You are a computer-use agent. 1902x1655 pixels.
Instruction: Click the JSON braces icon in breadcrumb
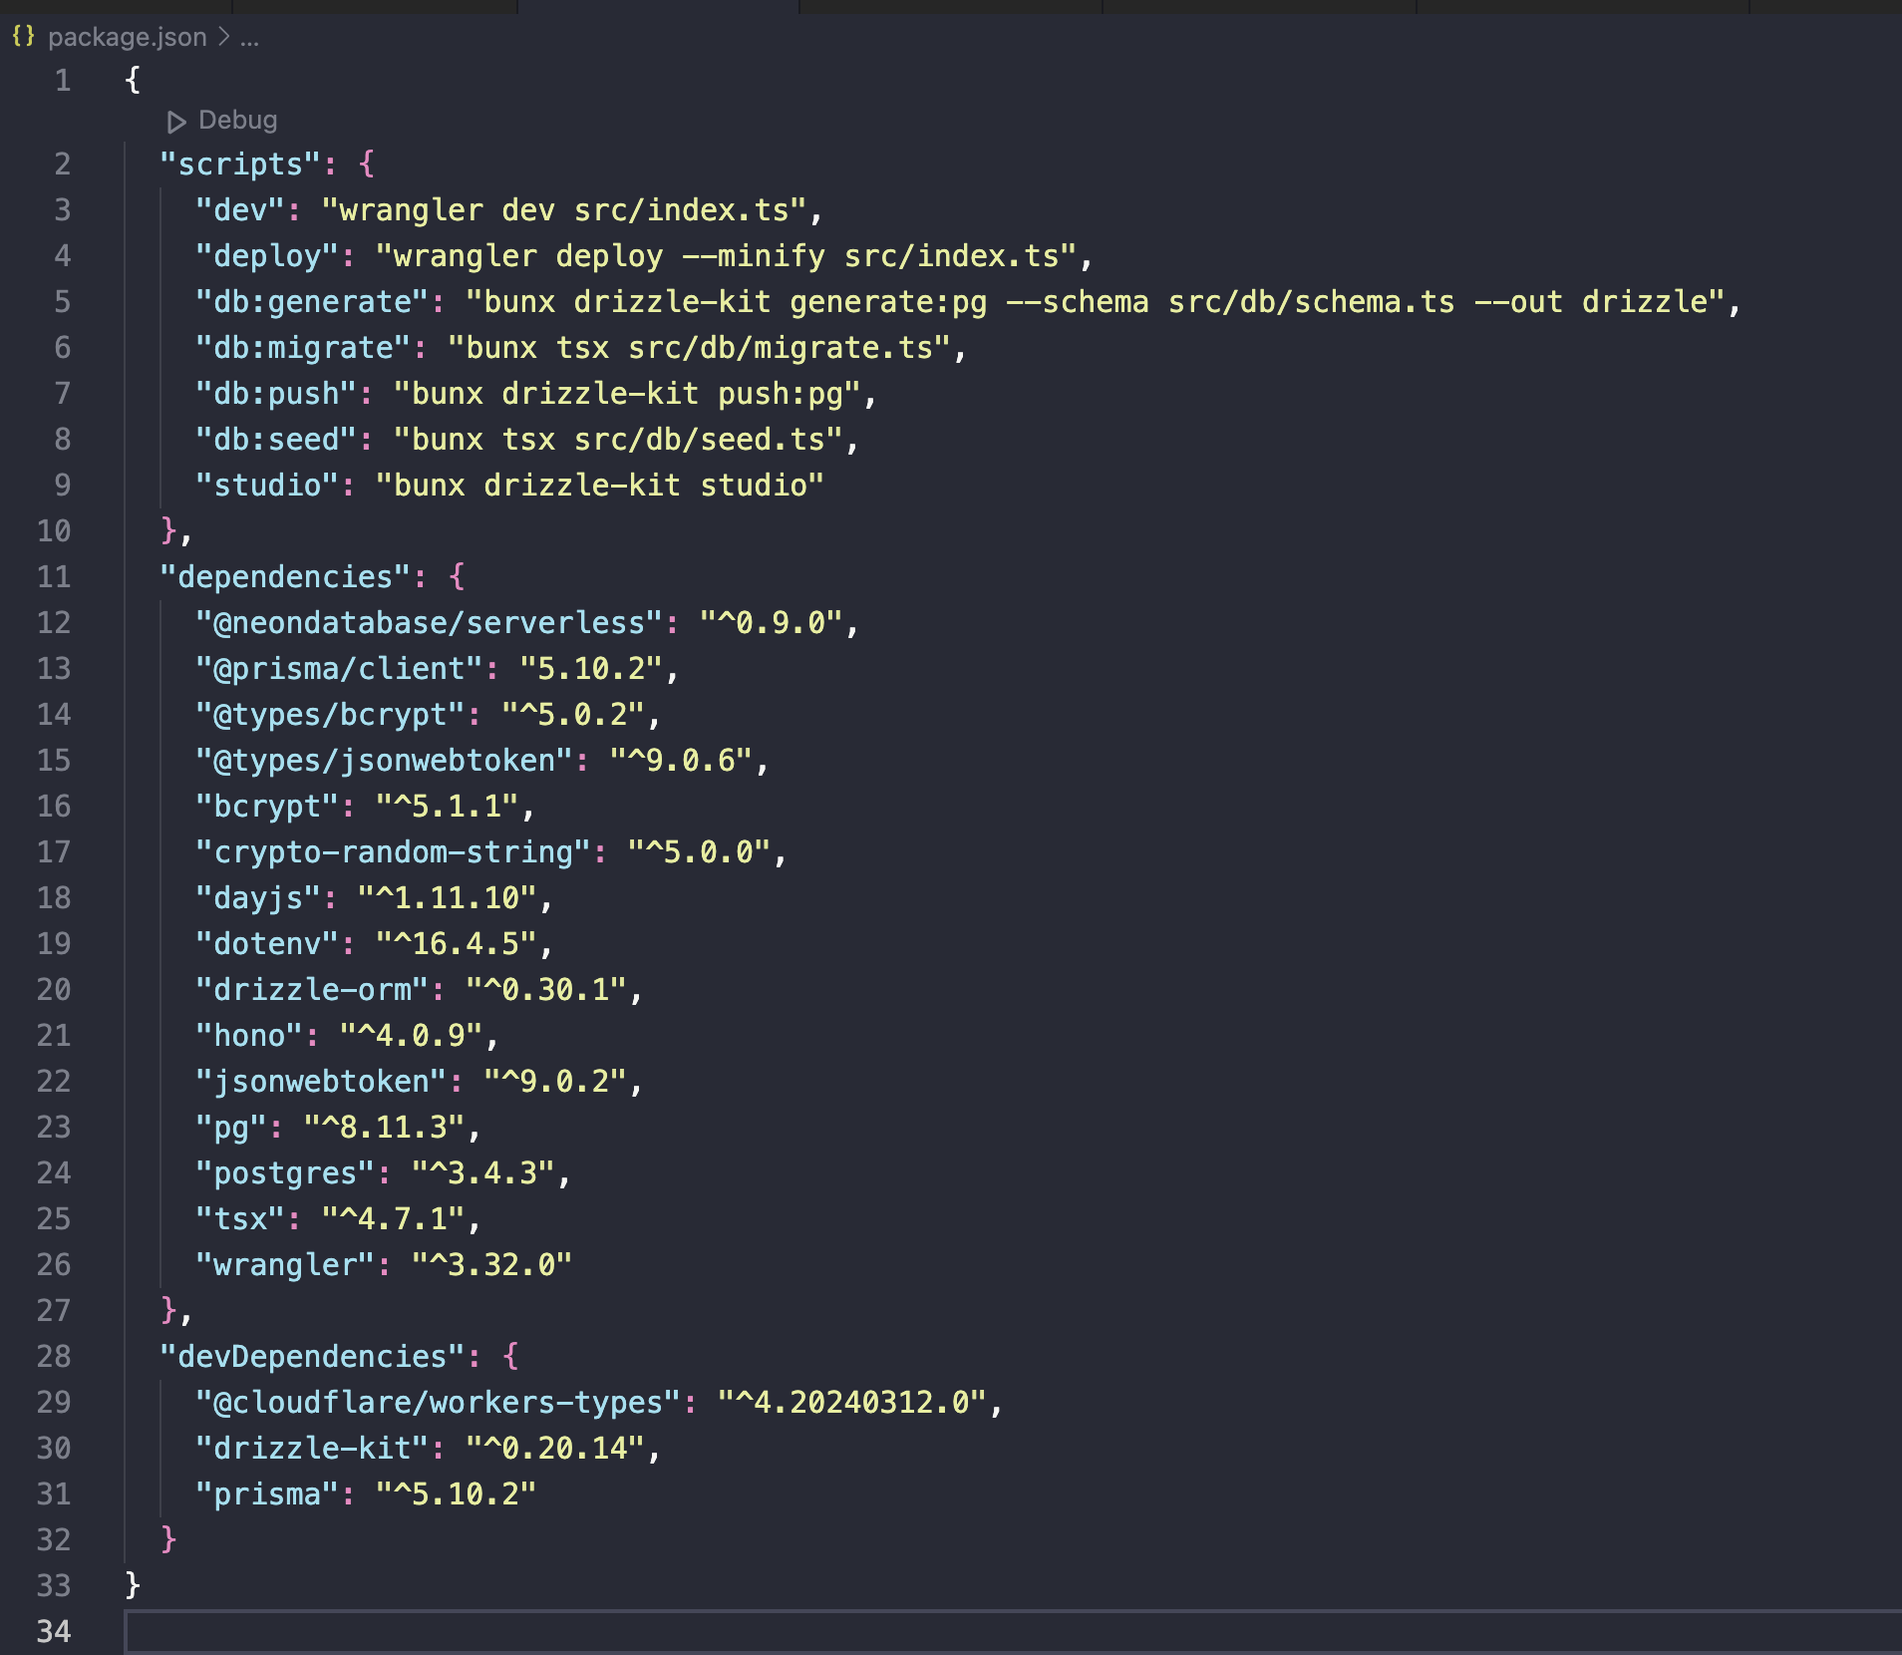(23, 37)
